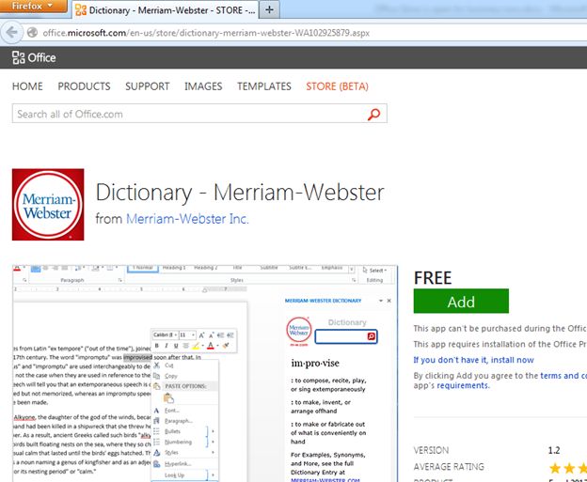
Task: Open the dictionary pane options dropdown arrow
Action: tap(381, 301)
